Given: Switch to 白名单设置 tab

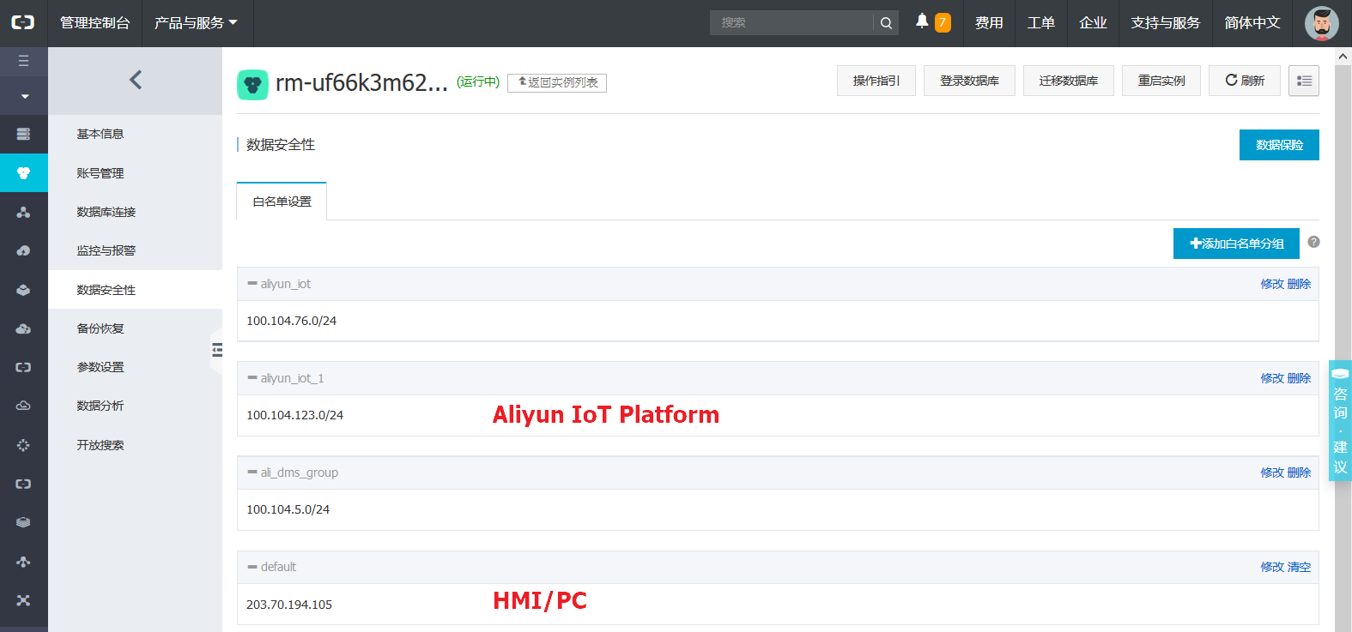Looking at the screenshot, I should [x=282, y=202].
